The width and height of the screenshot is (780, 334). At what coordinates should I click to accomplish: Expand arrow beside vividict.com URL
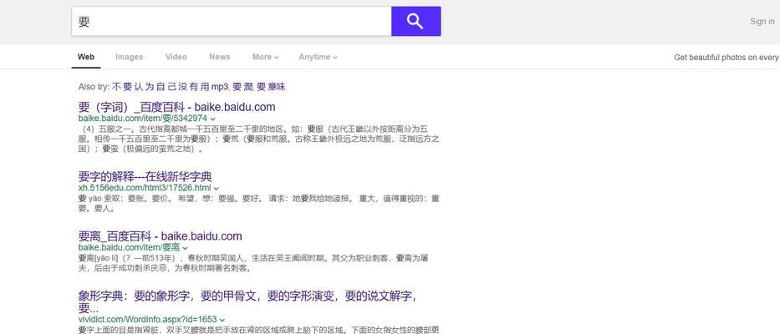click(222, 320)
